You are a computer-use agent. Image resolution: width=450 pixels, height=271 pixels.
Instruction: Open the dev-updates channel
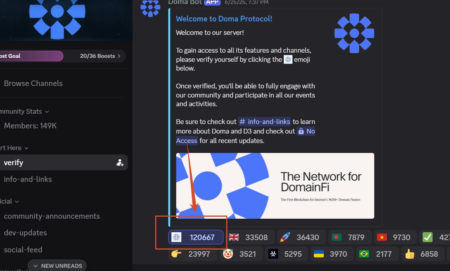click(25, 233)
